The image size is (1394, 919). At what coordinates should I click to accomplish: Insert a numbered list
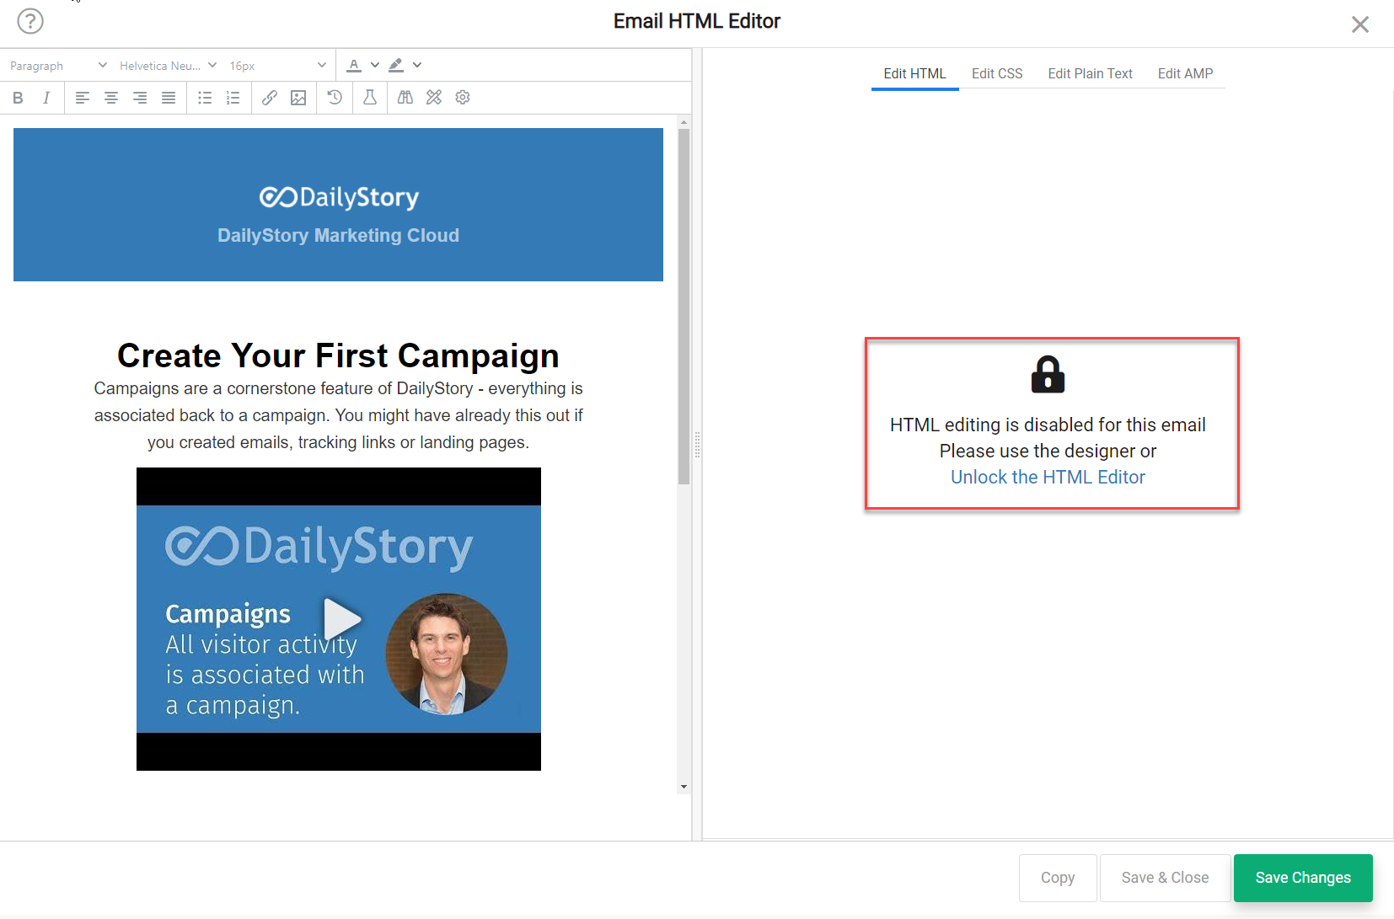pyautogui.click(x=233, y=98)
